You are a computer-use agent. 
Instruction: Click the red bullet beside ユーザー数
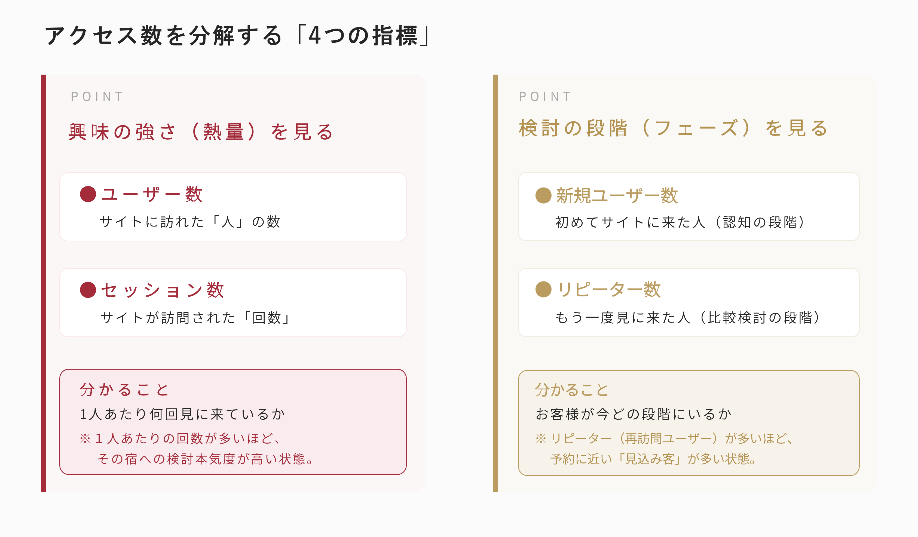tap(88, 194)
